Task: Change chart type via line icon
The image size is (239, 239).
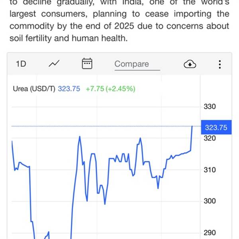Action: pos(54,64)
